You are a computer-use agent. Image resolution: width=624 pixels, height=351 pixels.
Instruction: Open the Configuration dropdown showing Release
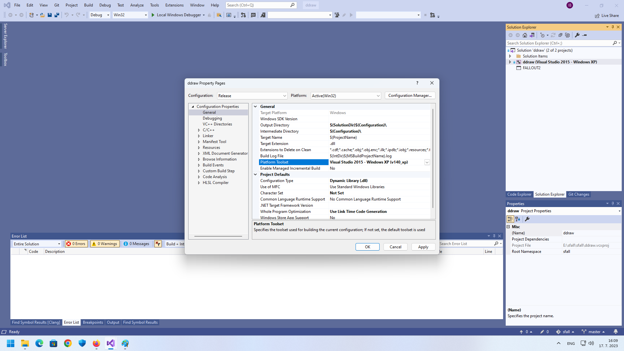click(252, 96)
